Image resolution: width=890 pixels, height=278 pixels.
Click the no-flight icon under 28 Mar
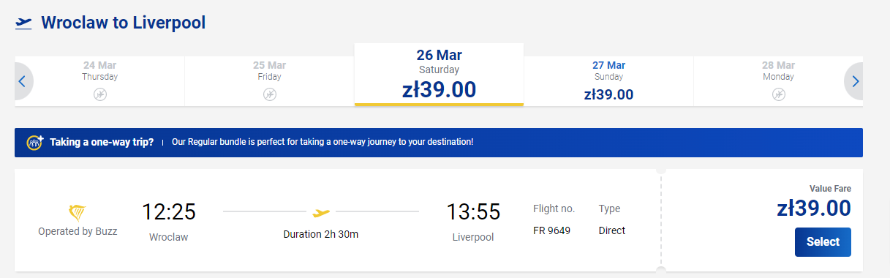[x=779, y=94]
